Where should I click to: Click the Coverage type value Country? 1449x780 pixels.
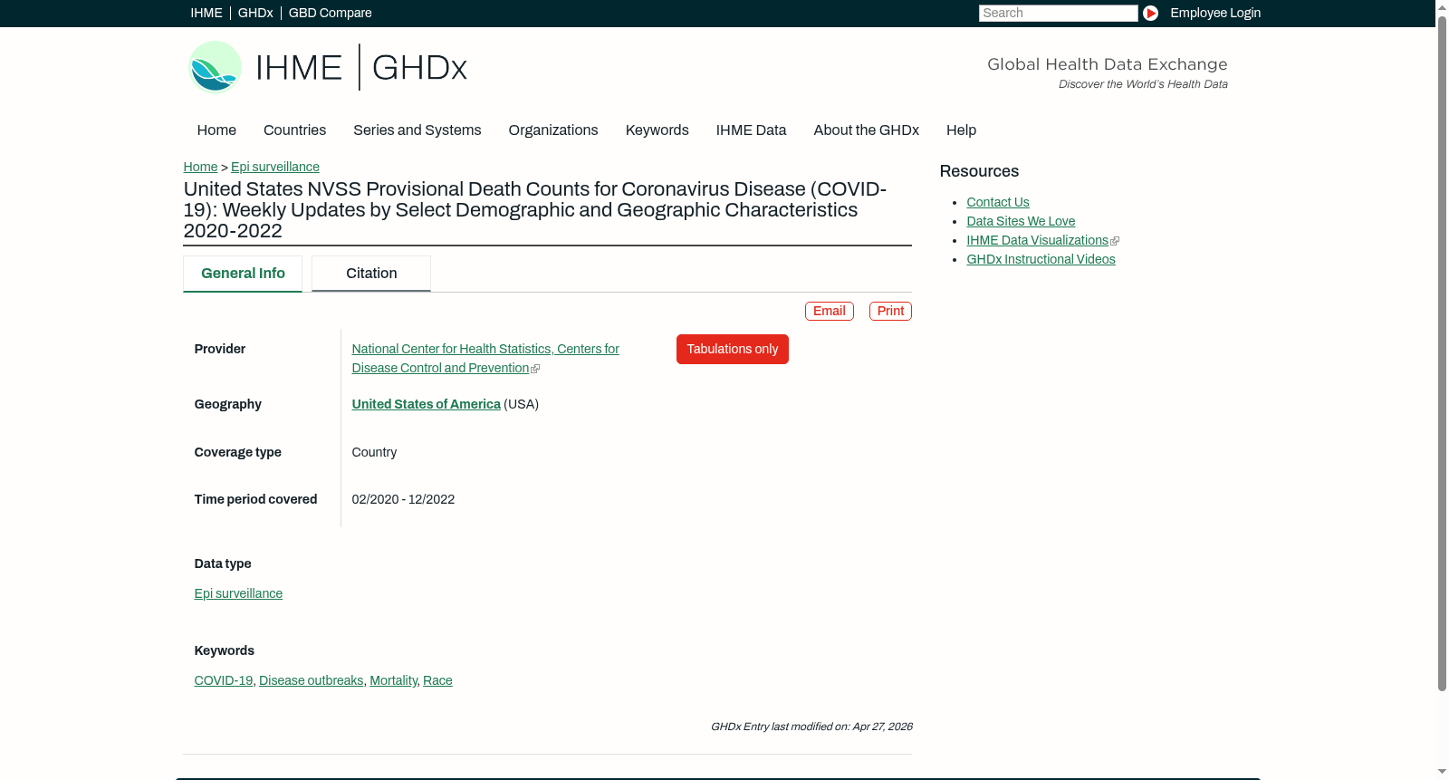point(374,452)
